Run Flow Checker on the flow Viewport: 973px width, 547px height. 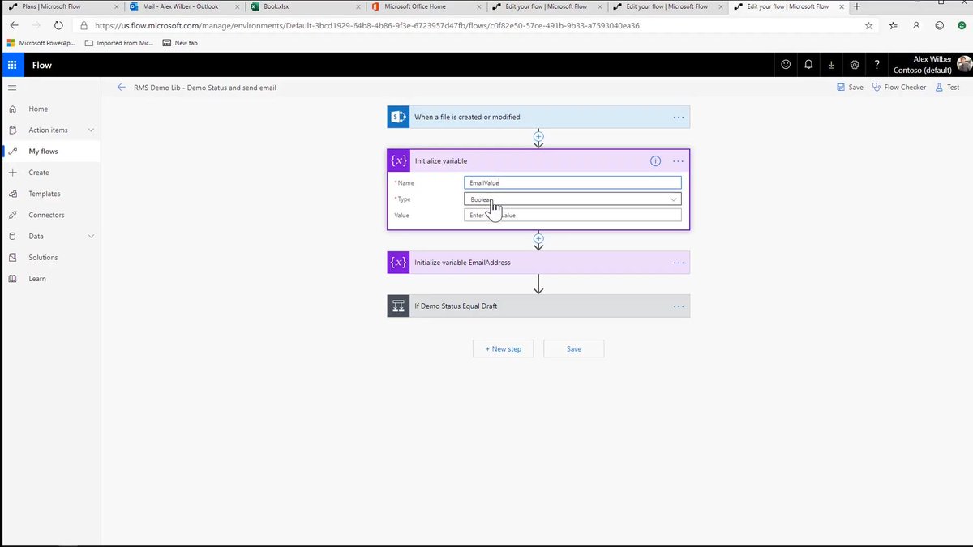tap(899, 87)
